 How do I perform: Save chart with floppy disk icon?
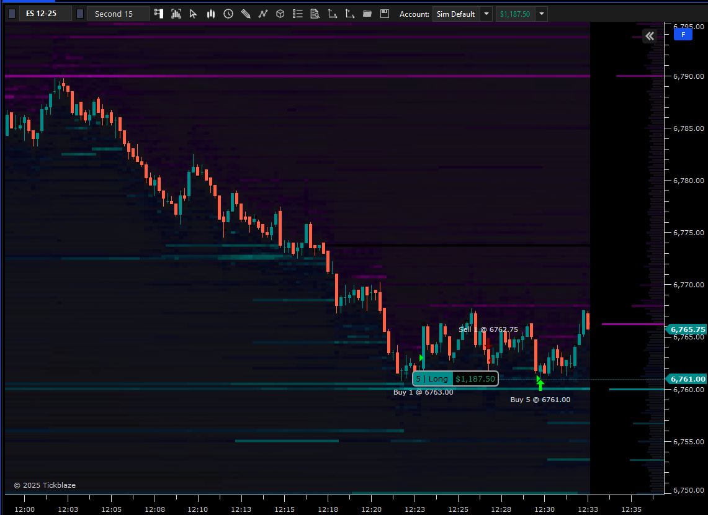(x=385, y=14)
